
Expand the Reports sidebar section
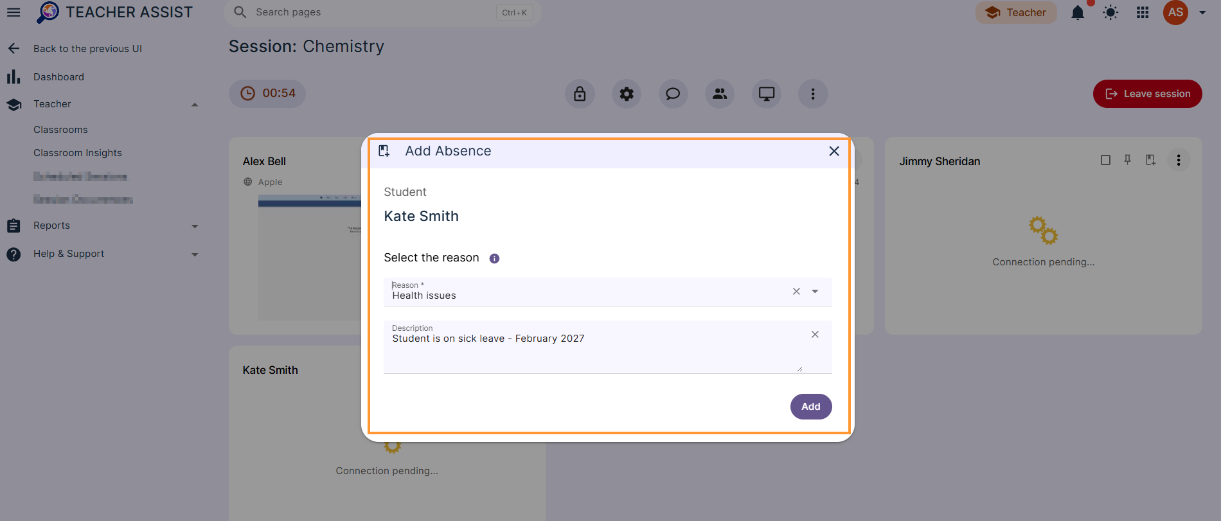point(195,226)
